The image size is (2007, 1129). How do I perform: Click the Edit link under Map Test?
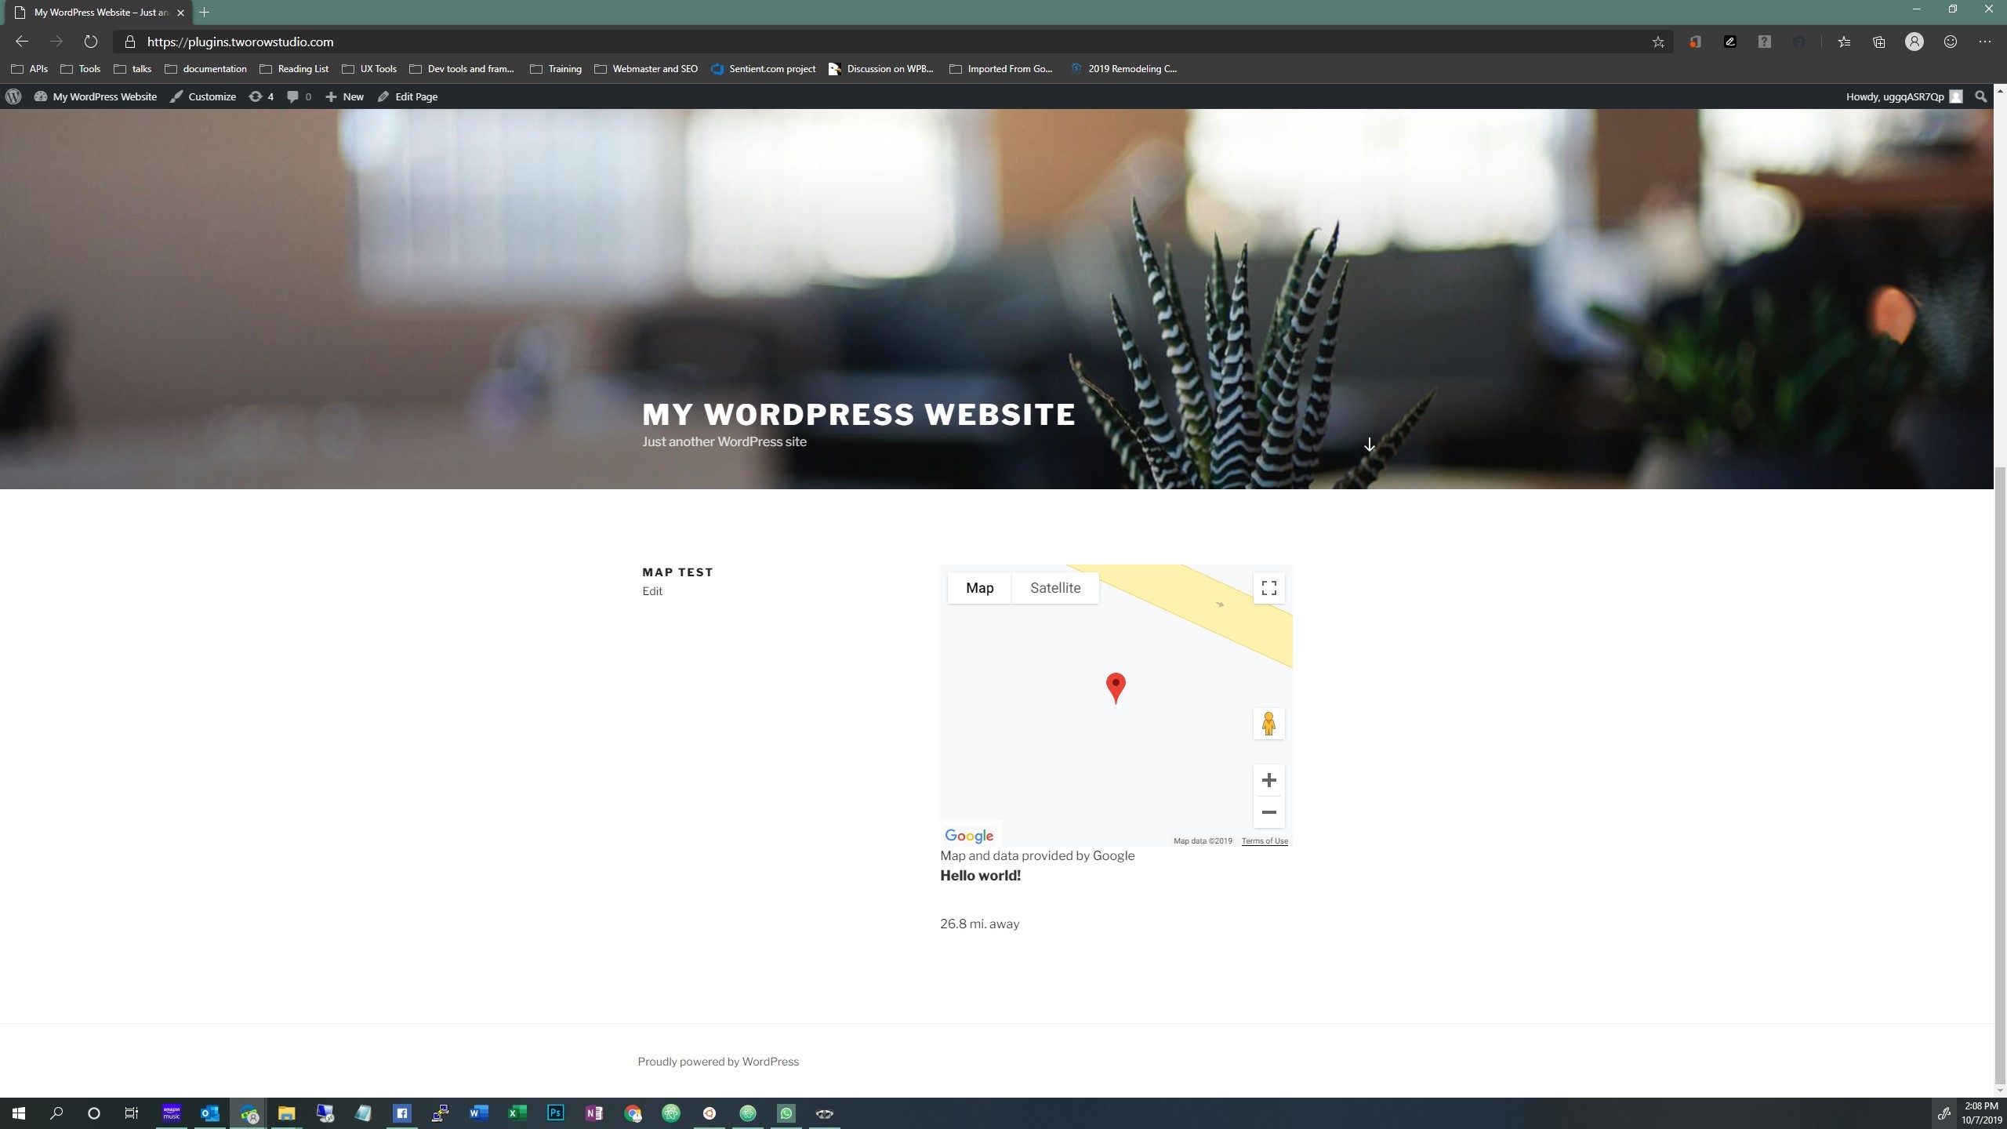coord(652,591)
